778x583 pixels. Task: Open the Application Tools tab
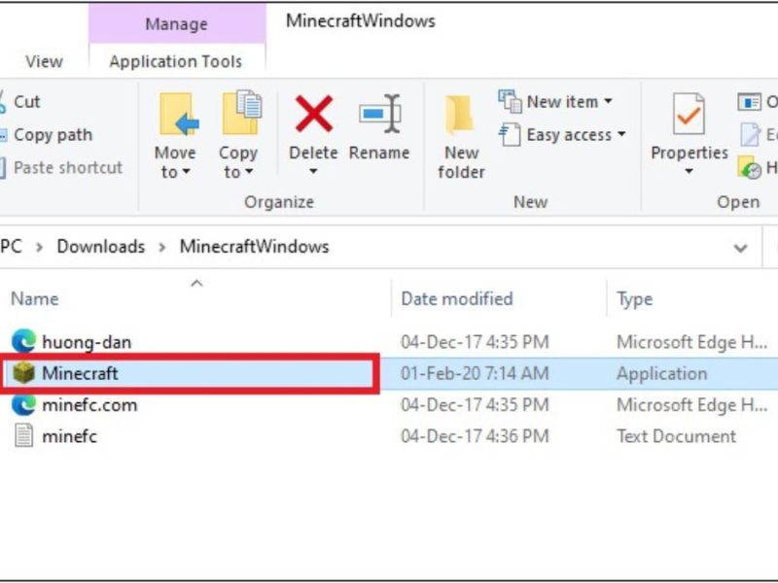pos(176,61)
